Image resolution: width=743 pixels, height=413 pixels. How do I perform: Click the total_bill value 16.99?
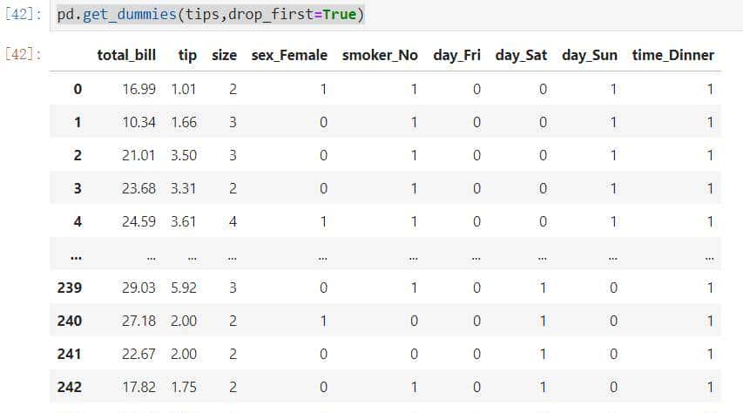pos(138,89)
